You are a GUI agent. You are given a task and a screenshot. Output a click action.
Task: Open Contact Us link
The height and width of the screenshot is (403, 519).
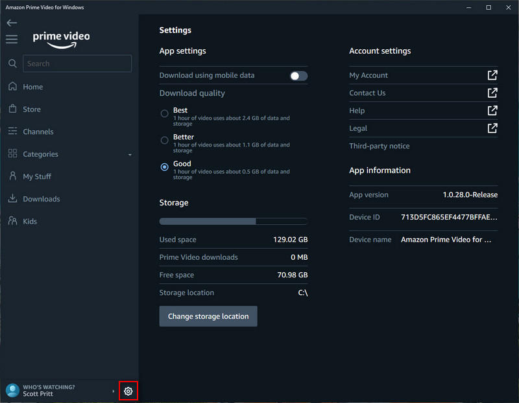pos(367,93)
